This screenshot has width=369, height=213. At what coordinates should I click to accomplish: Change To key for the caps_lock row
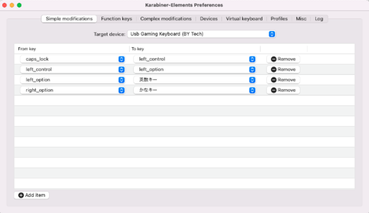coord(194,59)
